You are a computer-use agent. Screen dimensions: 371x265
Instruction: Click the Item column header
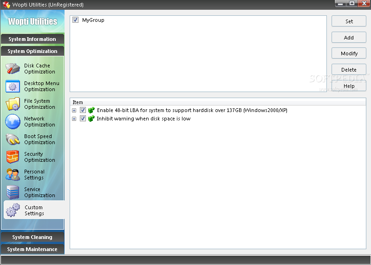[x=218, y=102]
